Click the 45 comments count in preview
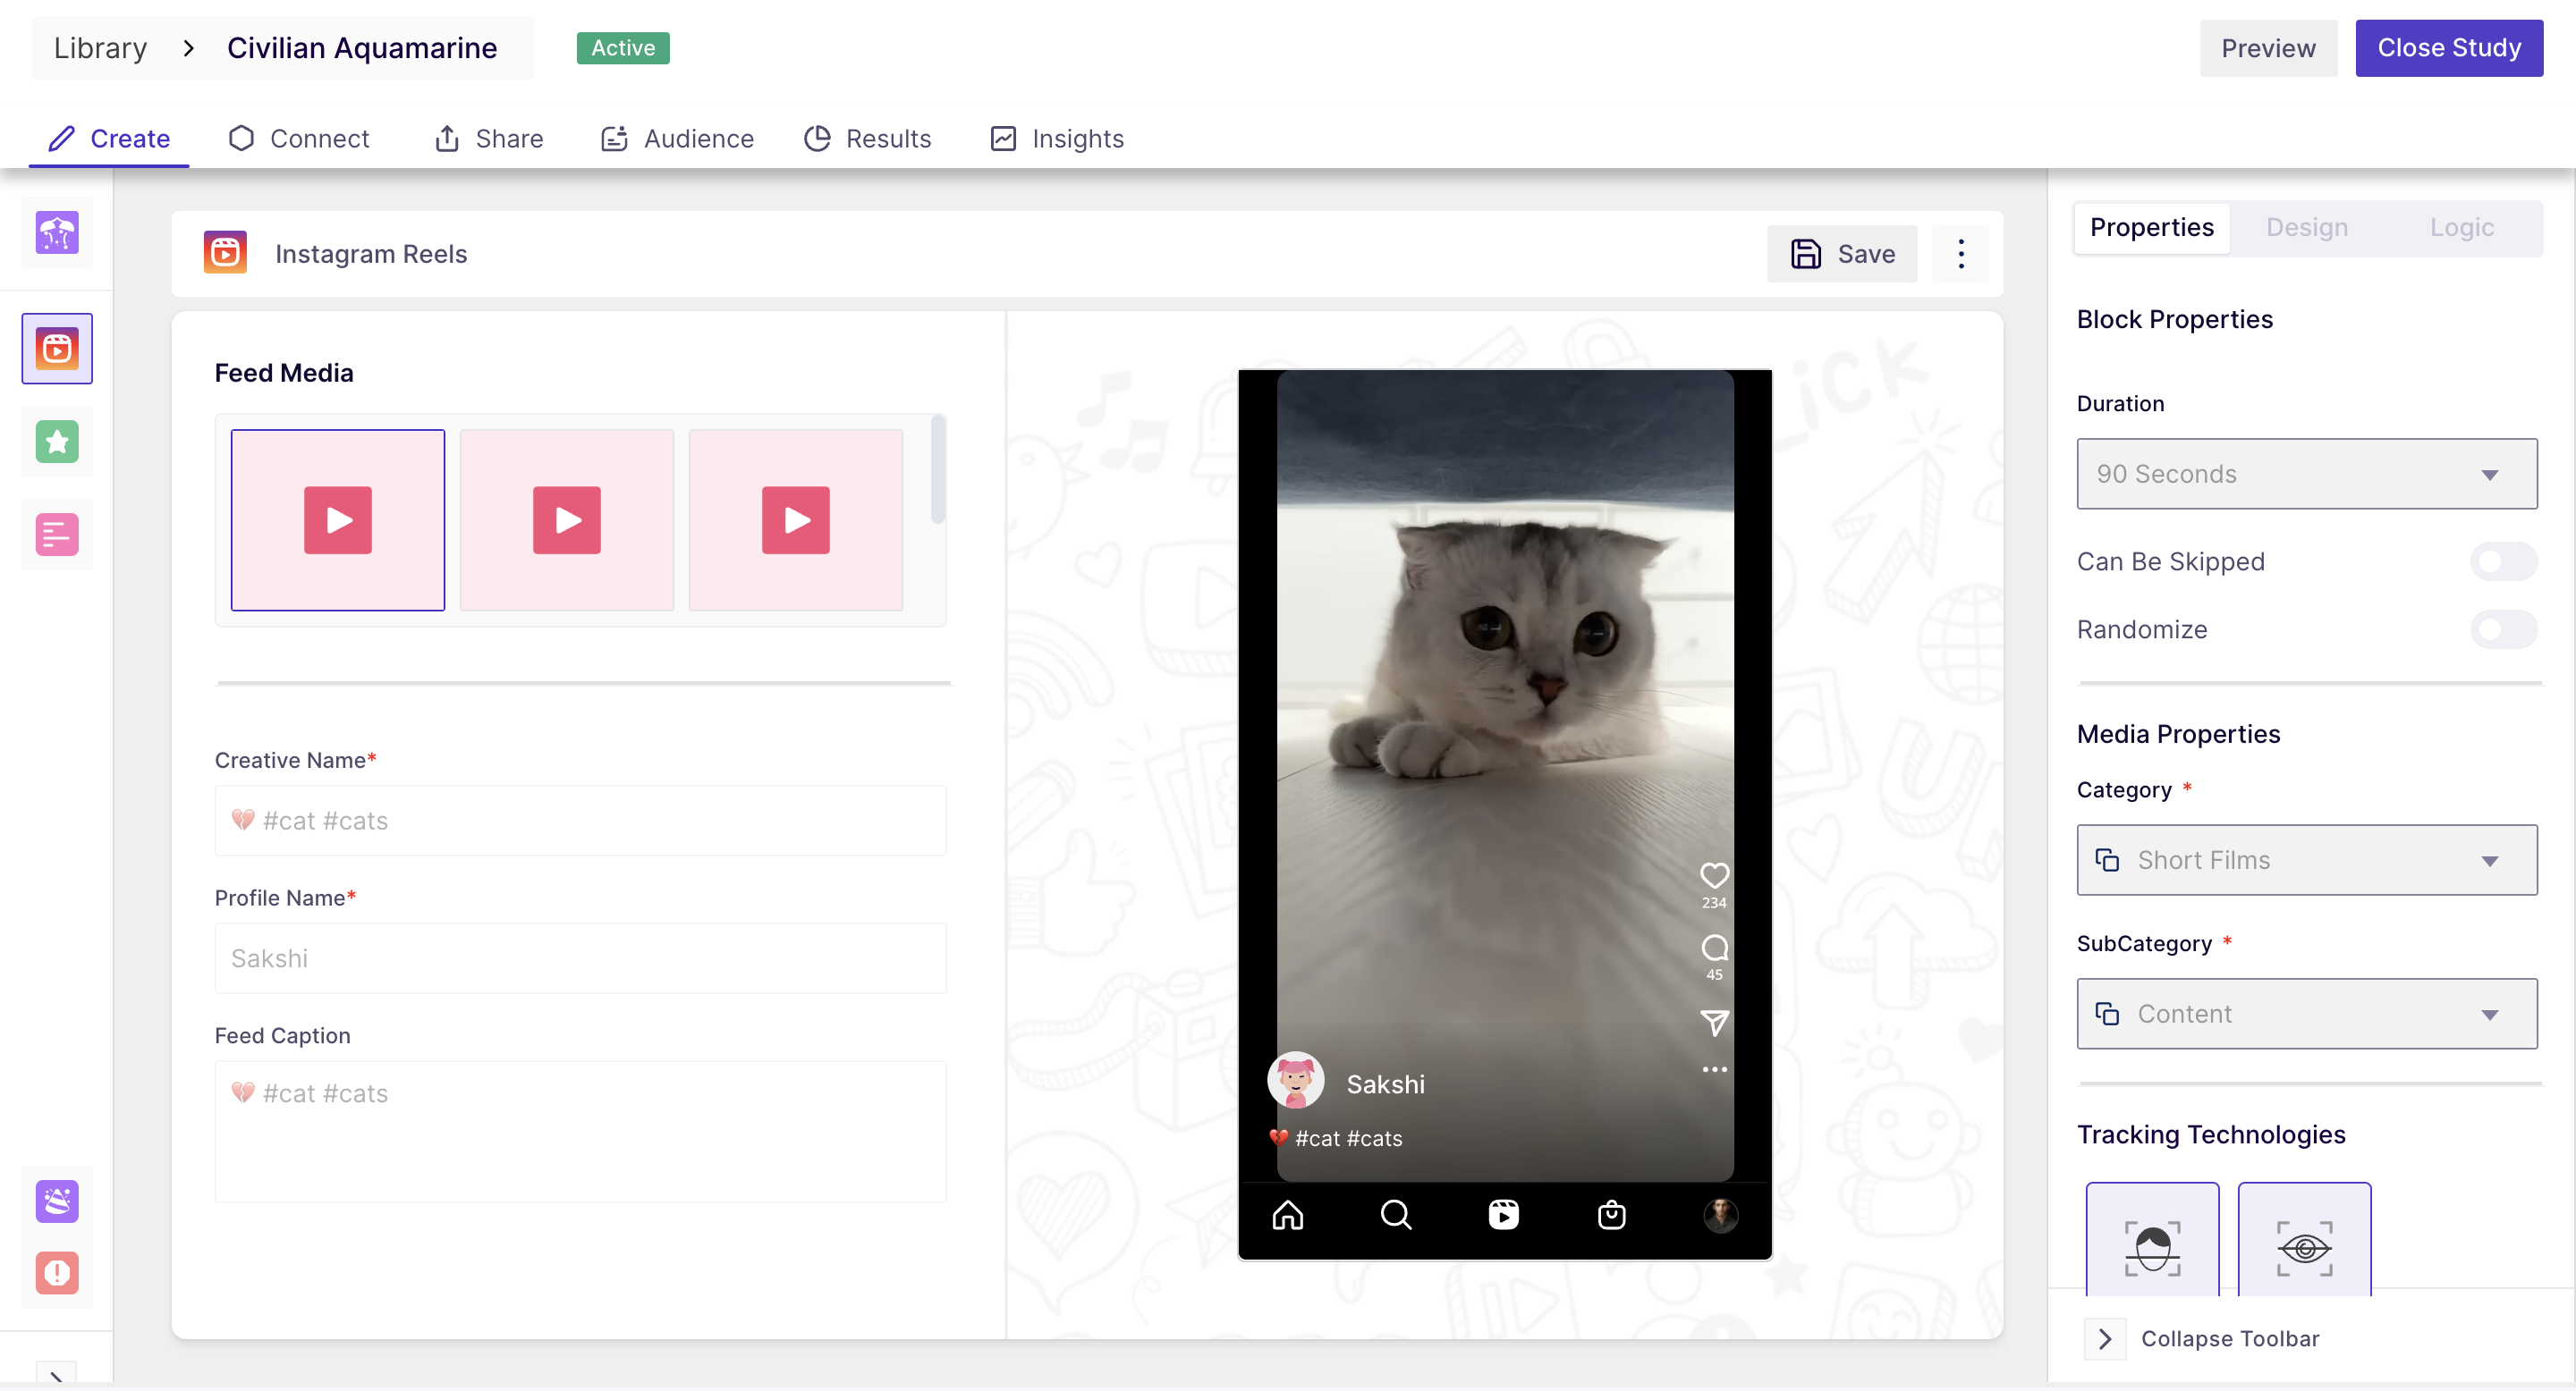 point(1714,974)
